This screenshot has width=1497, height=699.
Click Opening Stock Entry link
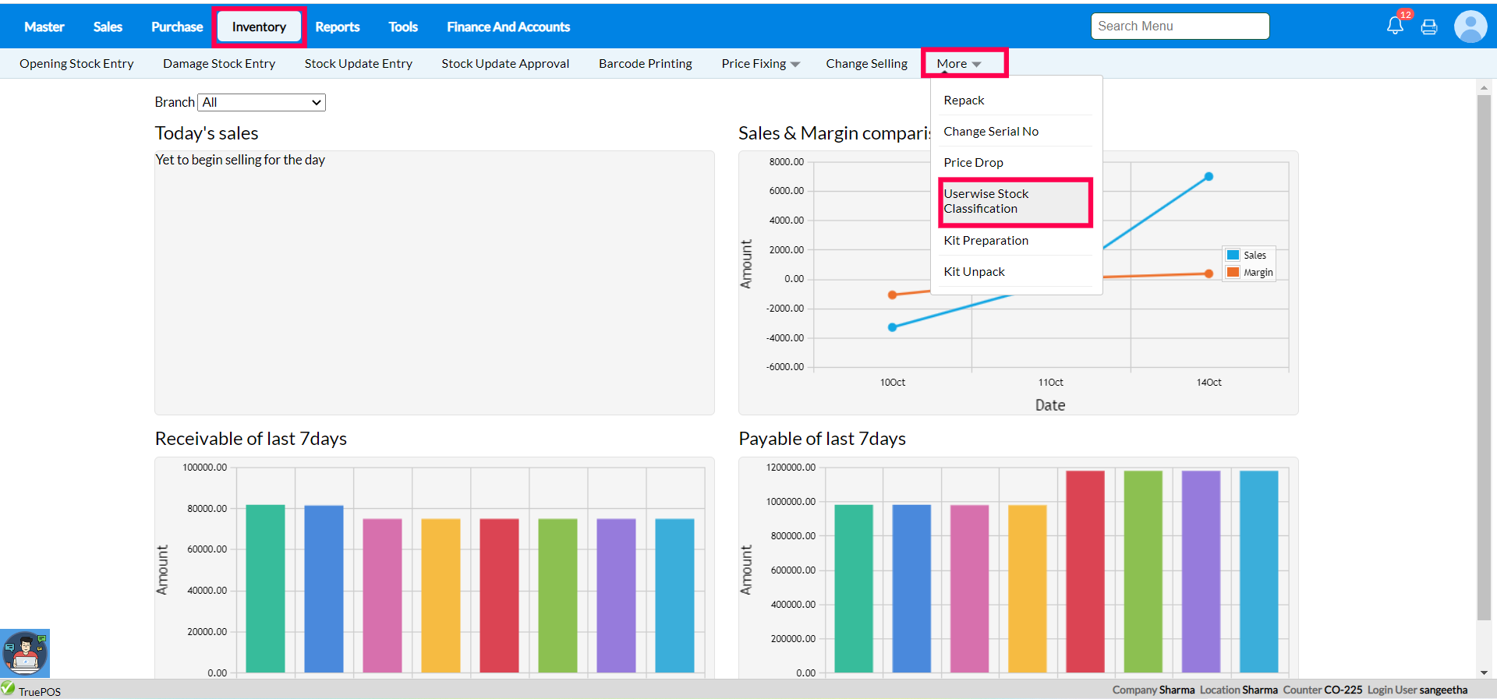76,64
